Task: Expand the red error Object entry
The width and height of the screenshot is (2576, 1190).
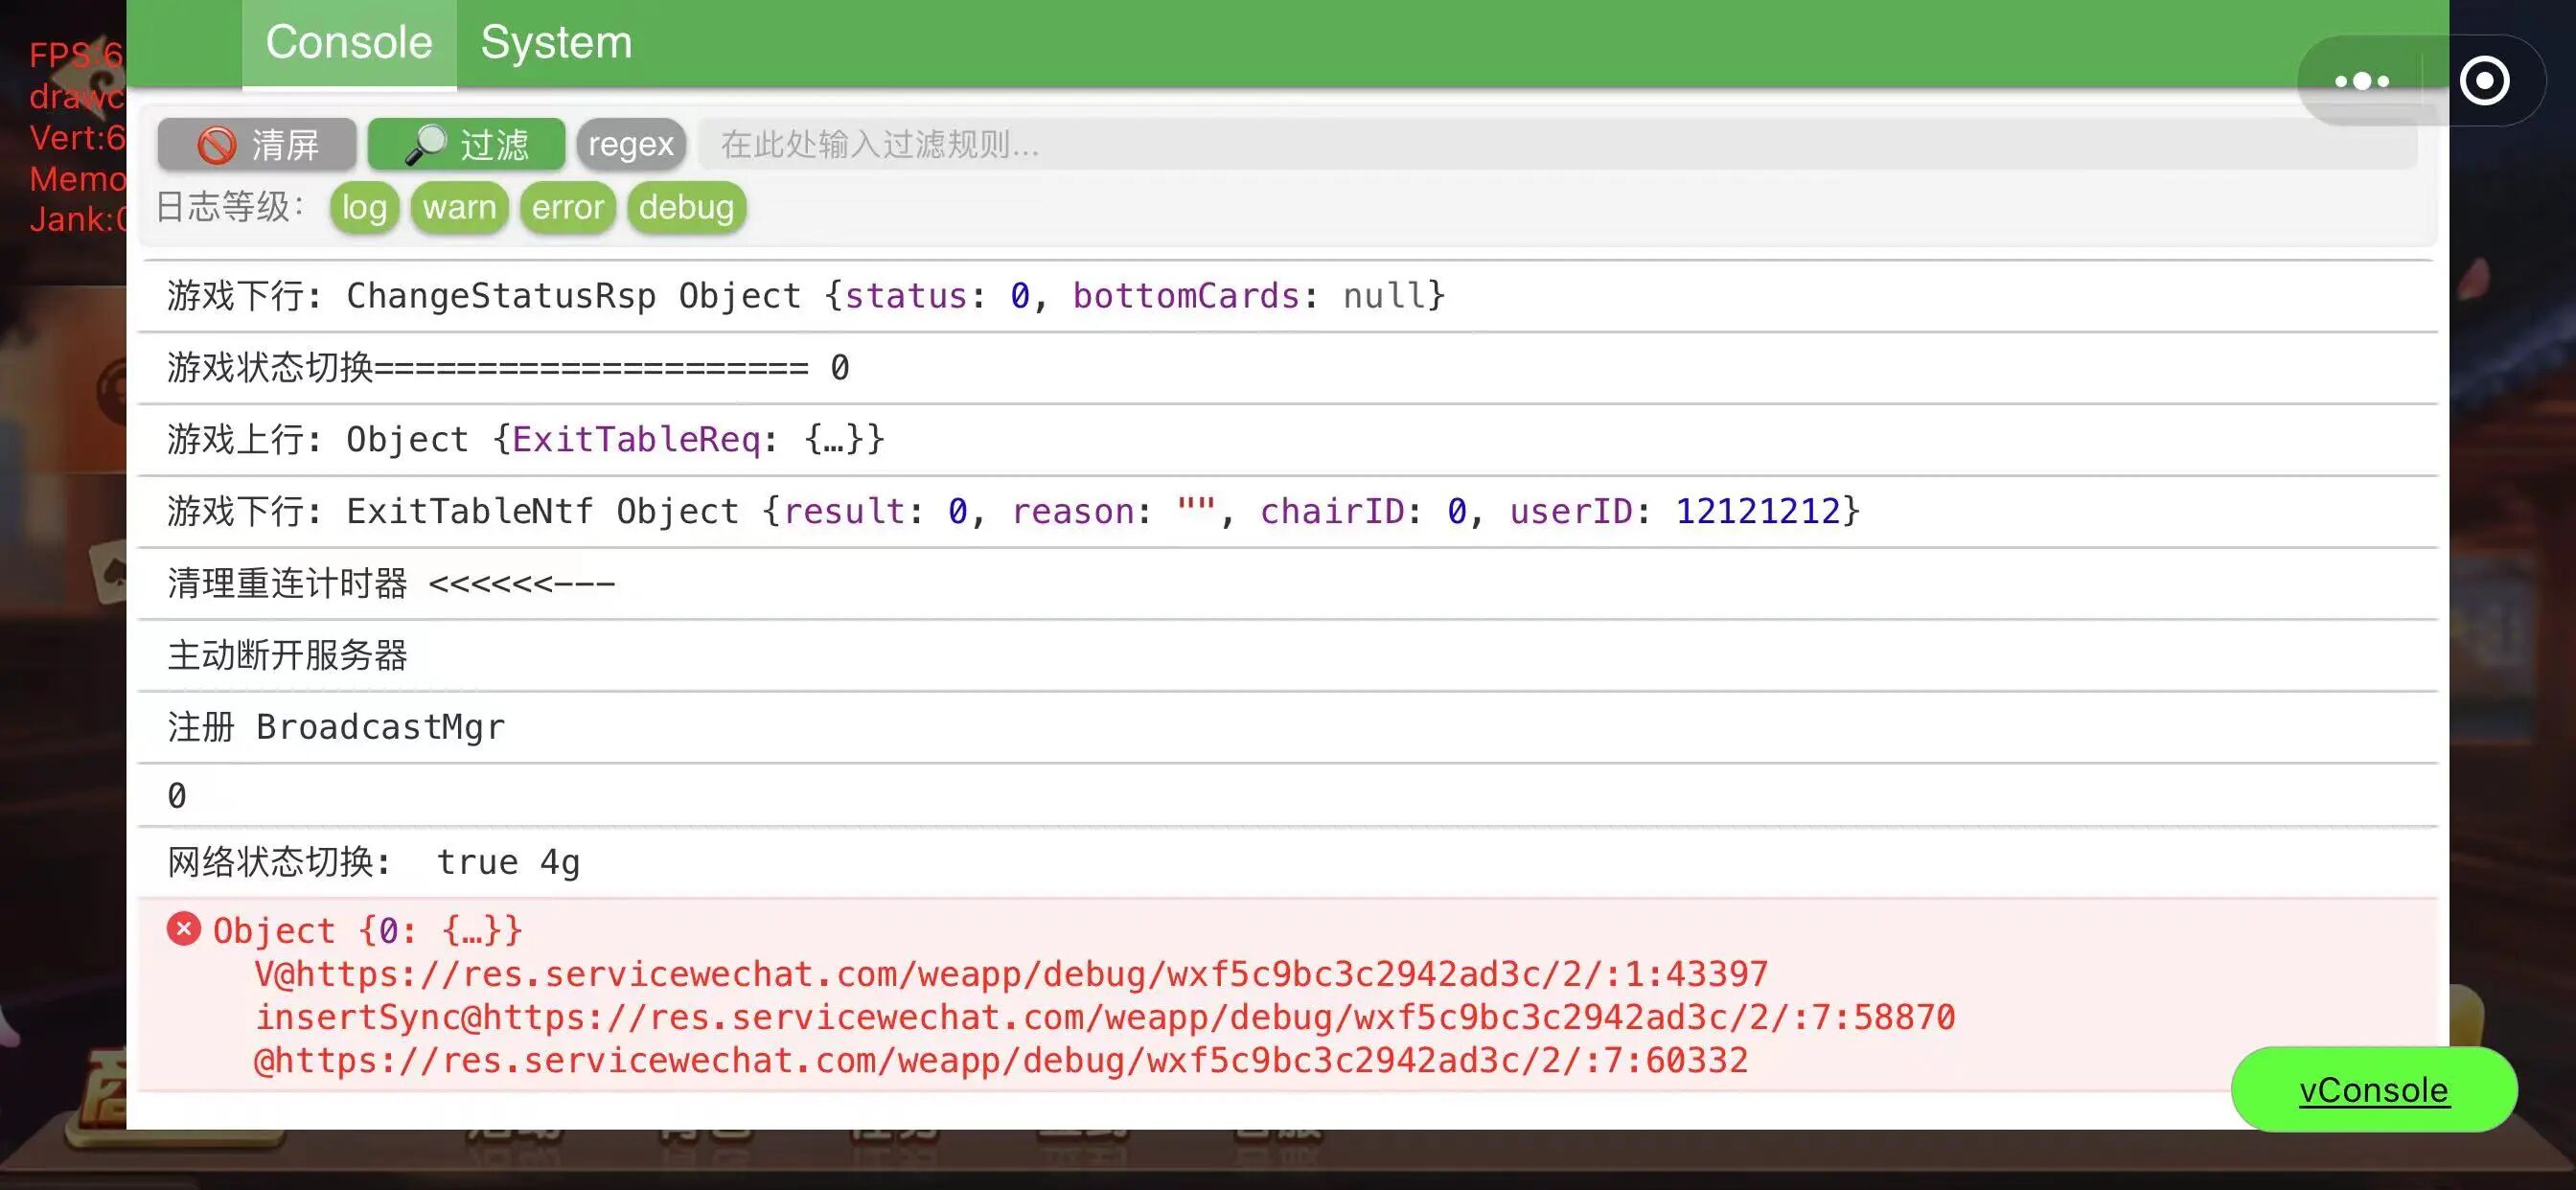Action: point(368,931)
